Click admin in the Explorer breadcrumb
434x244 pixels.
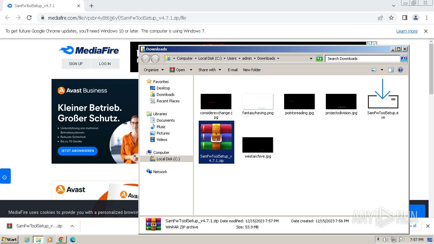(247, 58)
